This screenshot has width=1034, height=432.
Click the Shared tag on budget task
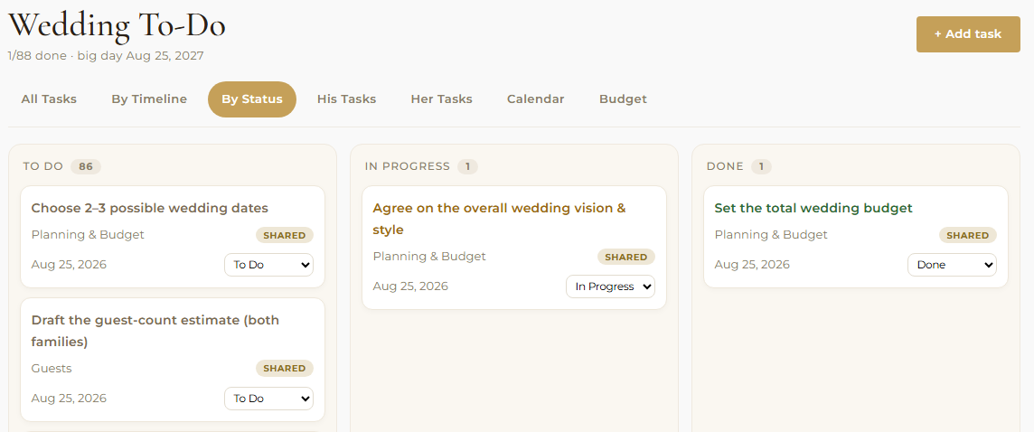[968, 235]
